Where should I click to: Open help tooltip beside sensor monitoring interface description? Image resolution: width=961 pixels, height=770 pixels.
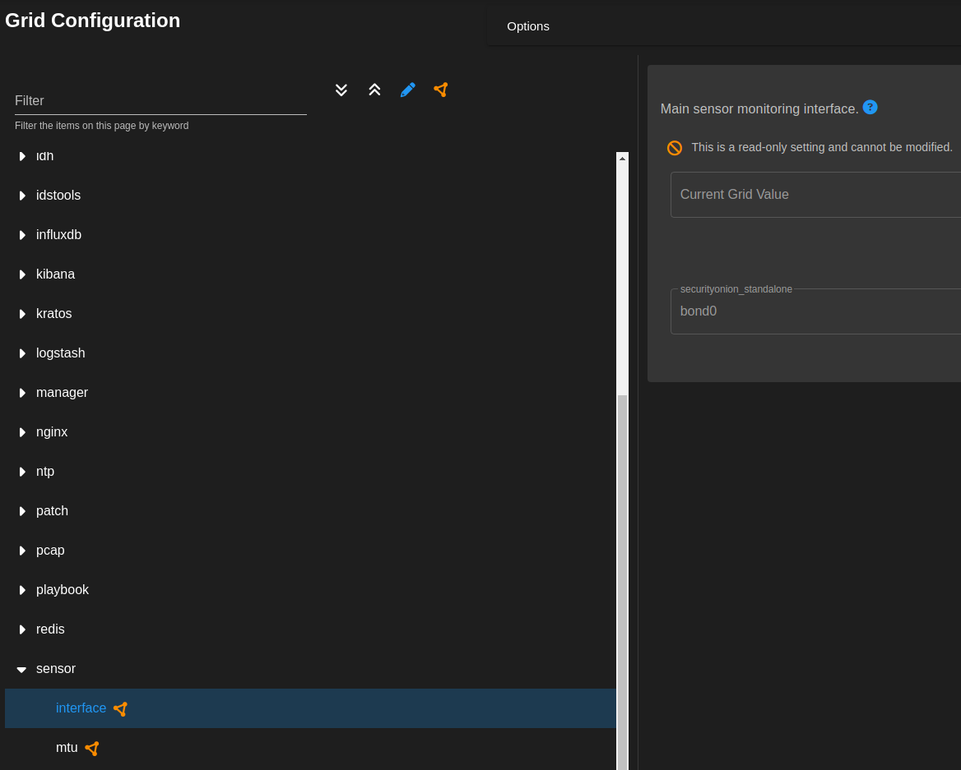(870, 107)
